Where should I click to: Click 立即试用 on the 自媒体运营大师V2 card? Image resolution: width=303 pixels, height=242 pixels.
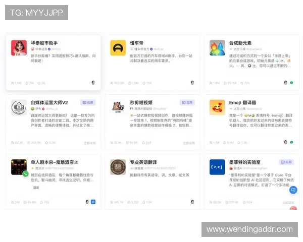90,143
